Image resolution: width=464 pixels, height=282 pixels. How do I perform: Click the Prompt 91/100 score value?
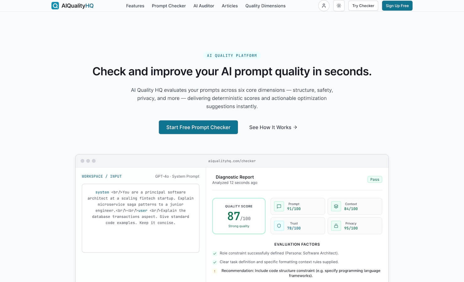click(294, 209)
